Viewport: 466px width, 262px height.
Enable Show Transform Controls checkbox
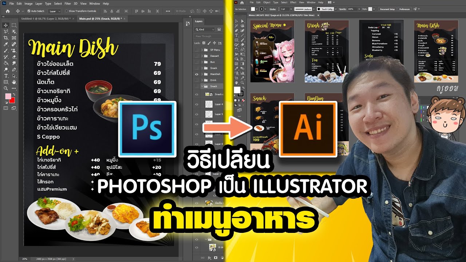tap(66, 11)
